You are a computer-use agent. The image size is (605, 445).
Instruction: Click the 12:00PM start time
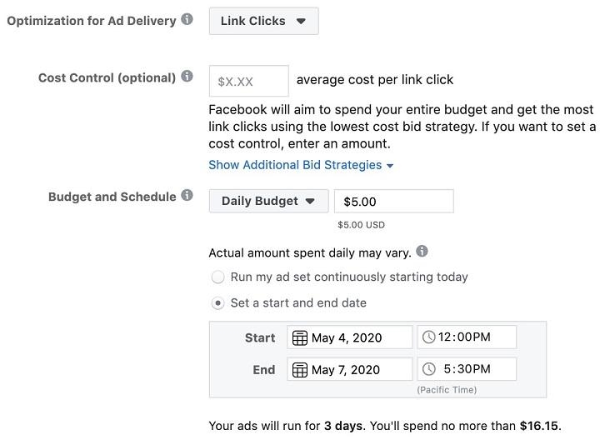click(464, 337)
